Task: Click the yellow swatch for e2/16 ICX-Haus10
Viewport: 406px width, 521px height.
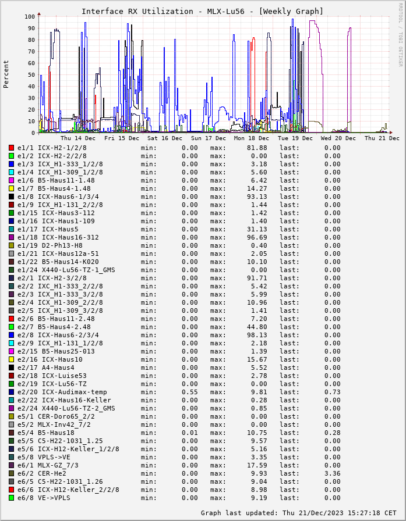Action: pyautogui.click(x=11, y=359)
